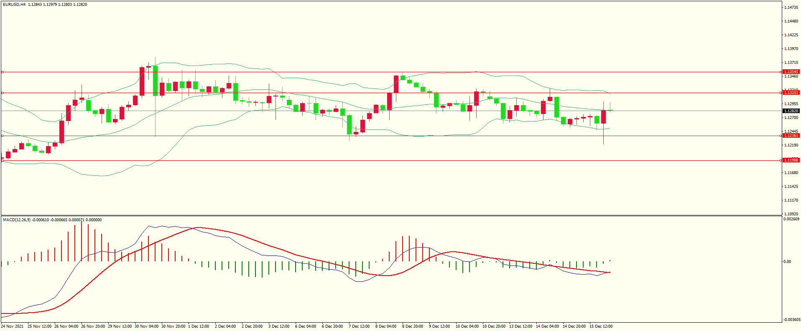Click the 1.14225 price scale label
Image resolution: width=801 pixels, height=331 pixels.
791,35
